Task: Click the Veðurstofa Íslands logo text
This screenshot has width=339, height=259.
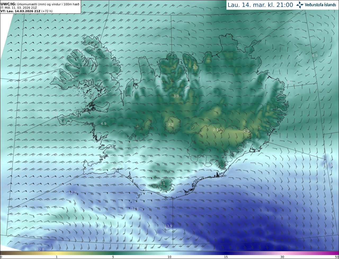Action: pos(320,5)
